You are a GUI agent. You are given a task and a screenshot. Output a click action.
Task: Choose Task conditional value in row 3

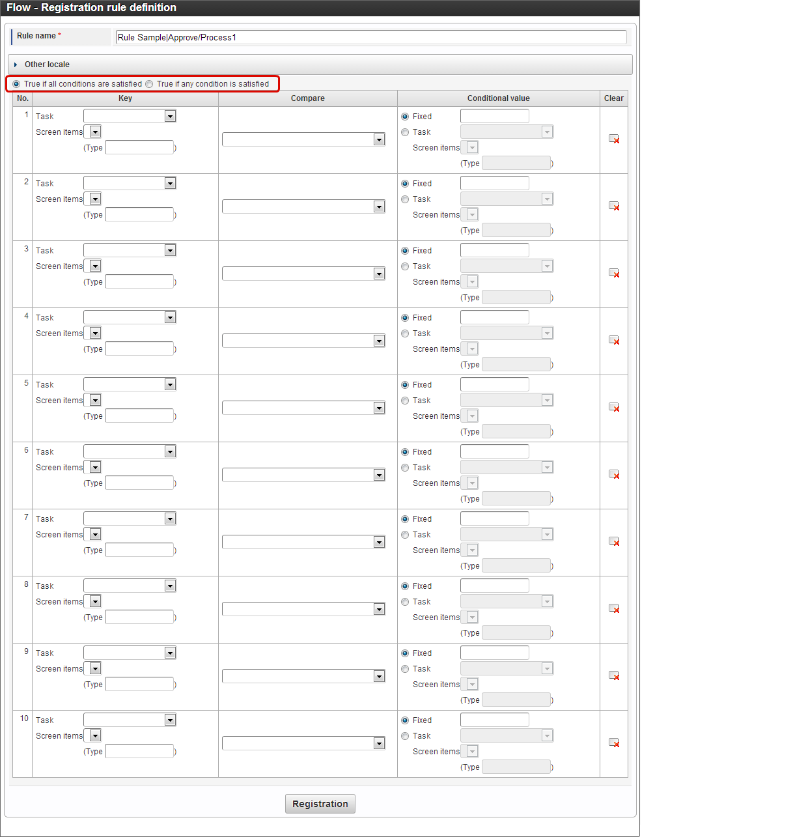(405, 266)
